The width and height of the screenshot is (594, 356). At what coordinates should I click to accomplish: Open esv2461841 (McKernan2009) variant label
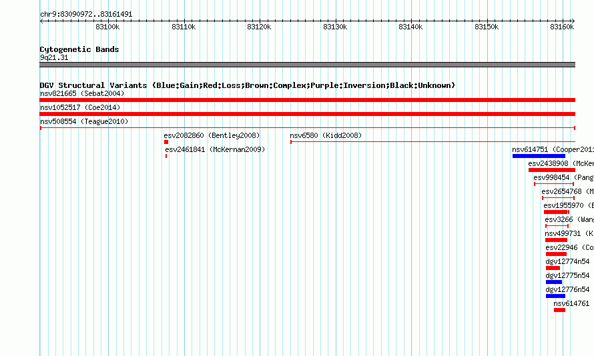(x=215, y=149)
